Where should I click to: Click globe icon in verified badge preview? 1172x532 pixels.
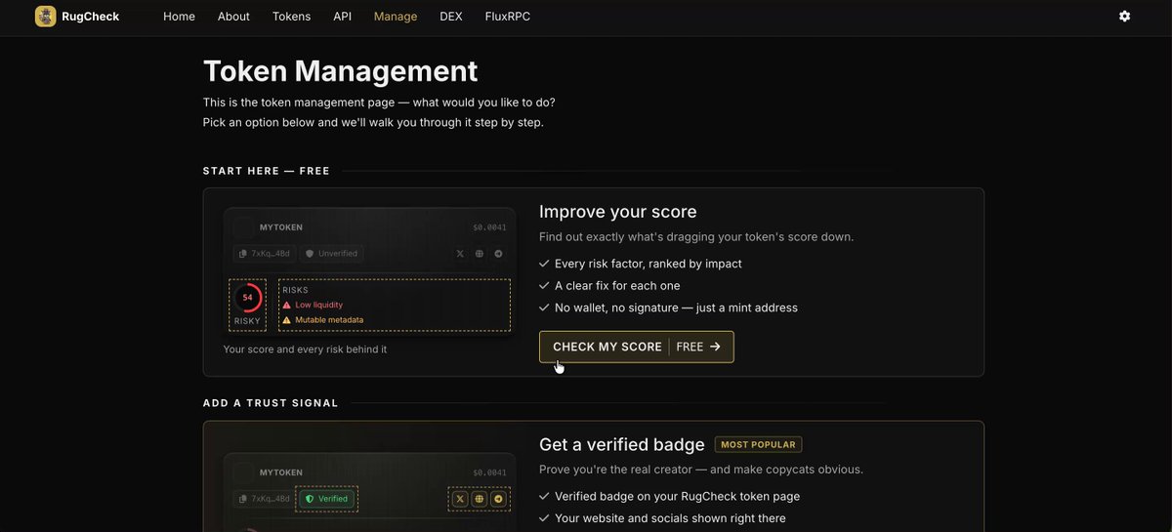click(480, 499)
